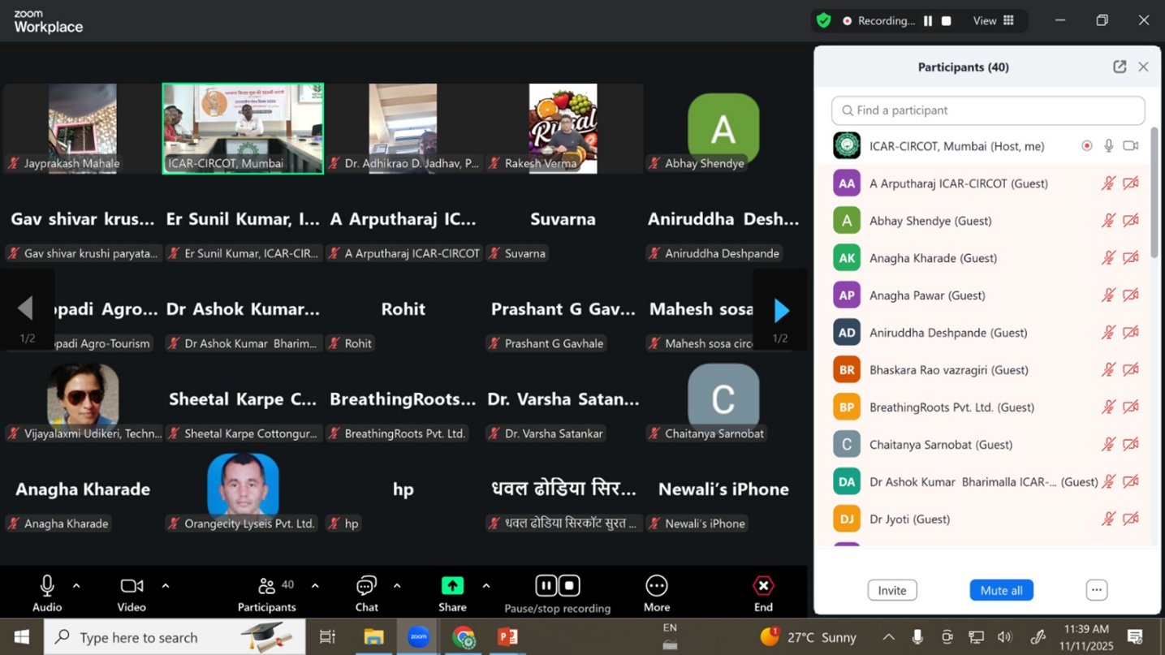Toggle the Audio microphone mute
The image size is (1165, 655).
coord(47,586)
